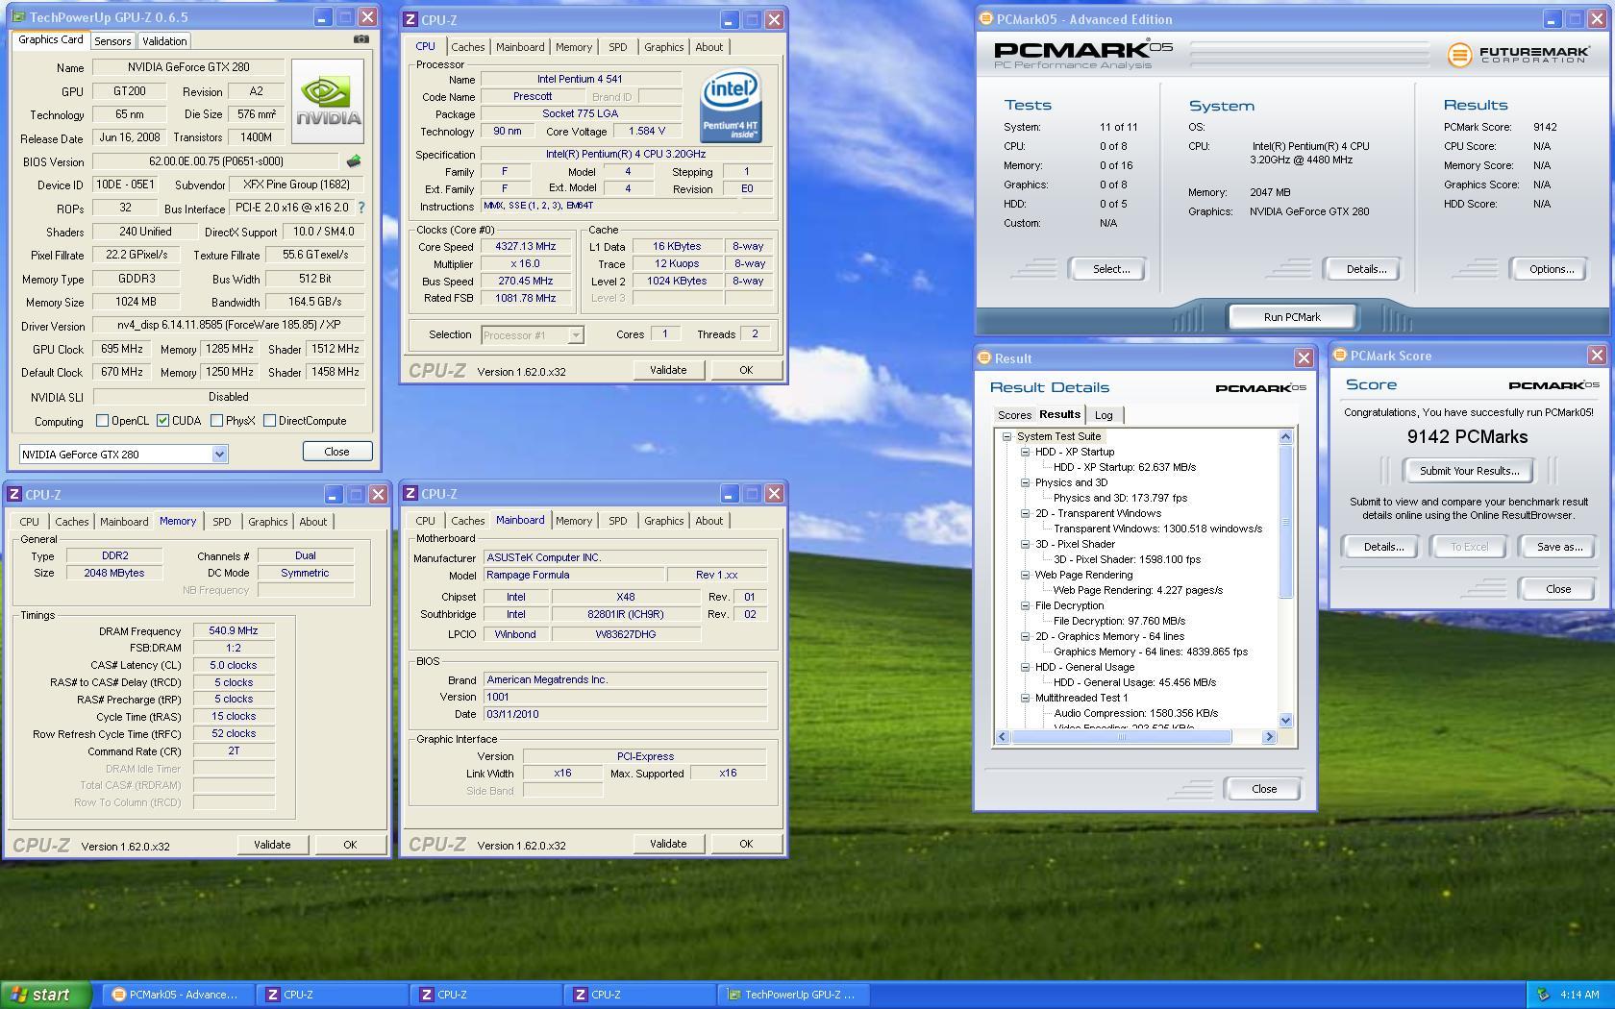Collapse the System Test Suite tree node
This screenshot has width=1615, height=1009.
pos(1006,436)
